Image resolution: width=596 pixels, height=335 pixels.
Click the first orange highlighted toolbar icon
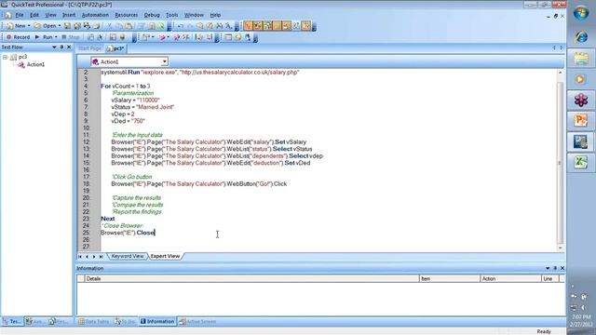pyautogui.click(x=248, y=25)
